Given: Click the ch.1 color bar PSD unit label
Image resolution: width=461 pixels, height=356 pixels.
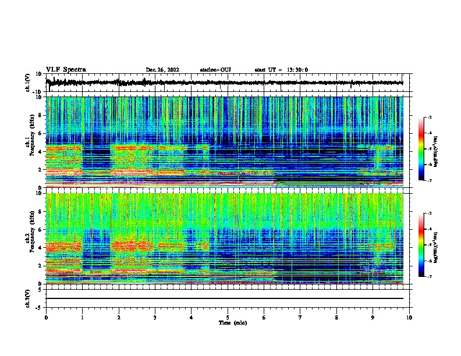Looking at the screenshot, I should pos(435,152).
